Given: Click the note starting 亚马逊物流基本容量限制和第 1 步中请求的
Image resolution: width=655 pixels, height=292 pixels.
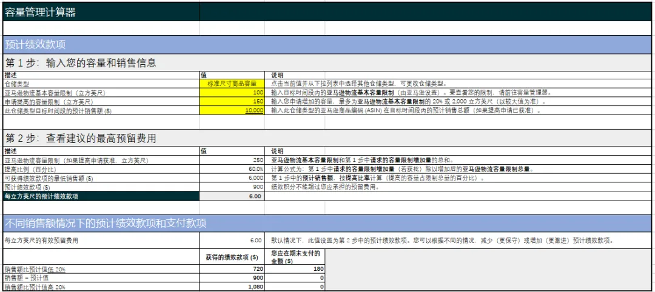Looking at the screenshot, I should pos(361,160).
